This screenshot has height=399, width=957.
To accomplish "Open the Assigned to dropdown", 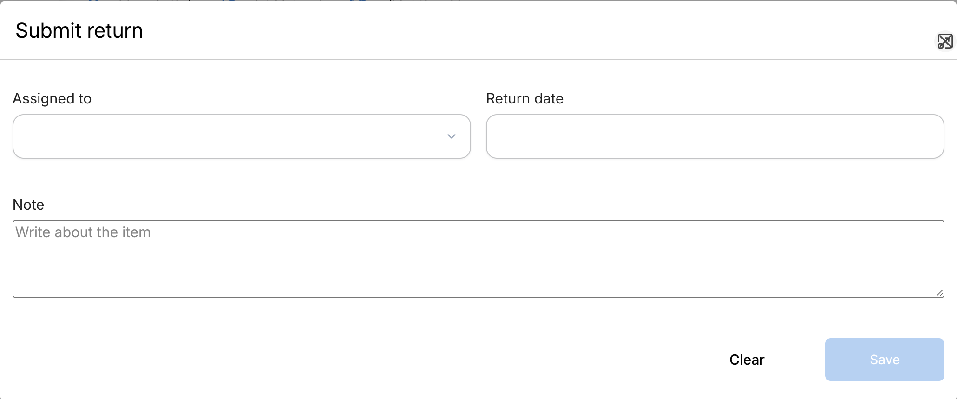I will (242, 136).
